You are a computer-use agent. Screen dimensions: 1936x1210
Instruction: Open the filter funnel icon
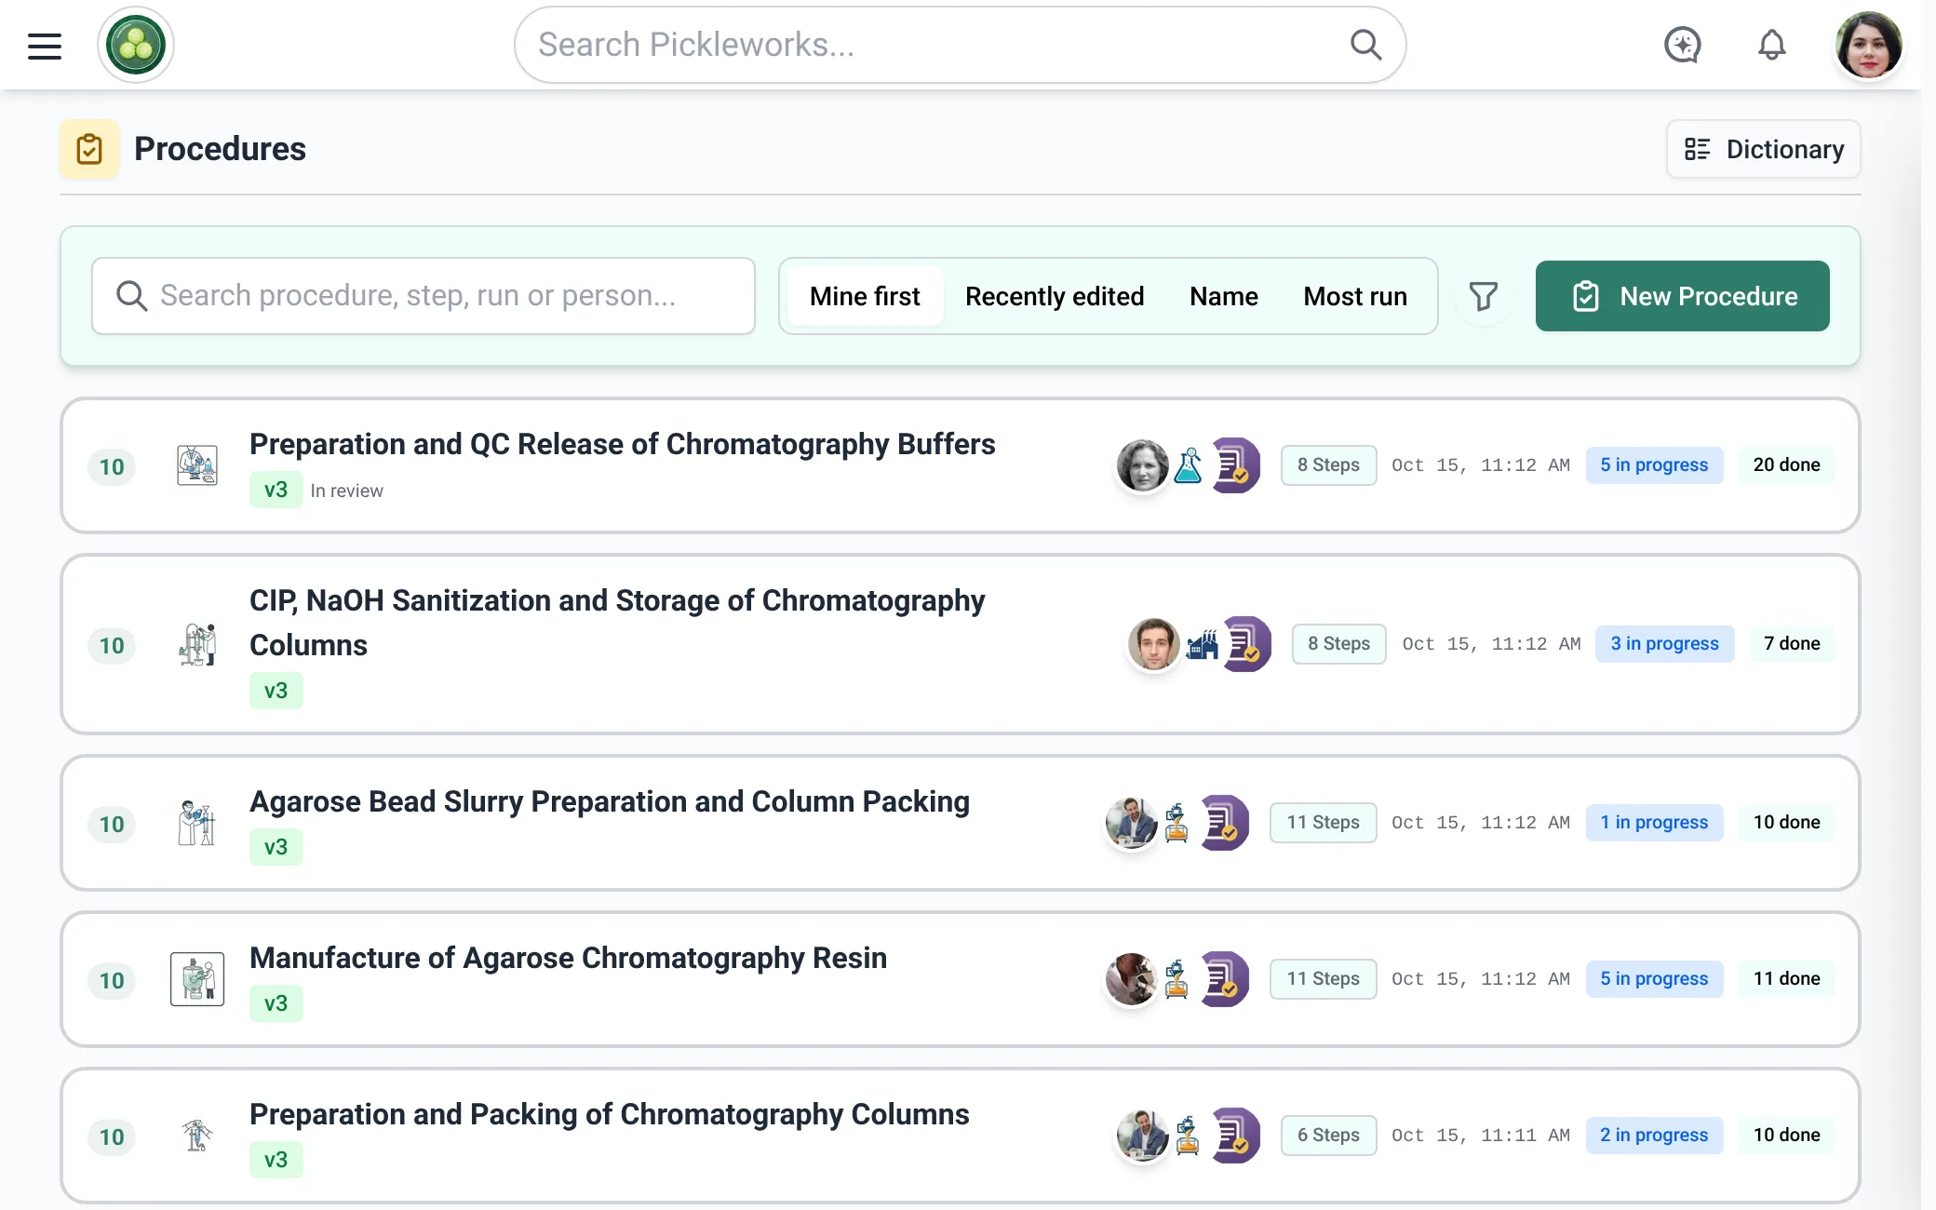[1484, 296]
